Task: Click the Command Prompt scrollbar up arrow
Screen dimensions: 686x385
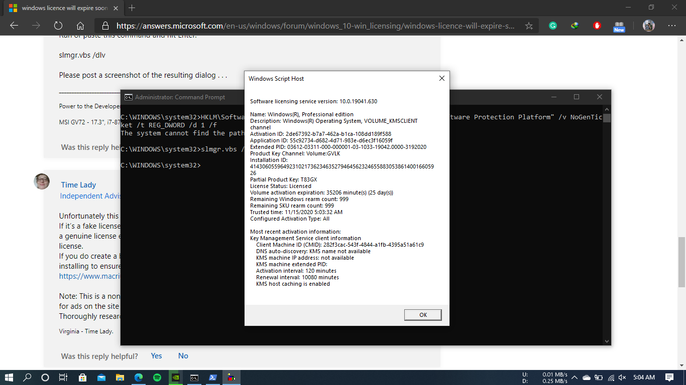Action: click(607, 109)
